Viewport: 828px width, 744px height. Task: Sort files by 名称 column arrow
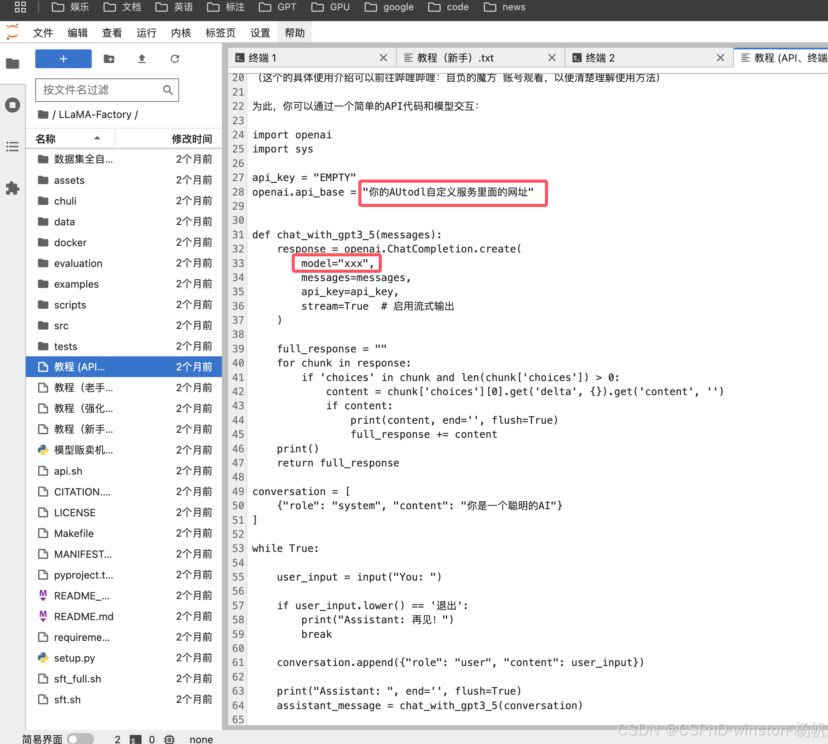(x=97, y=139)
